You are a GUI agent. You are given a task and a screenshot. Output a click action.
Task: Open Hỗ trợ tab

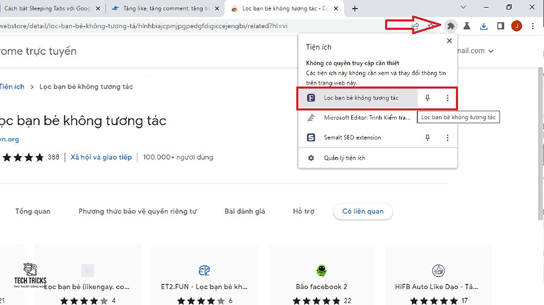(x=304, y=211)
